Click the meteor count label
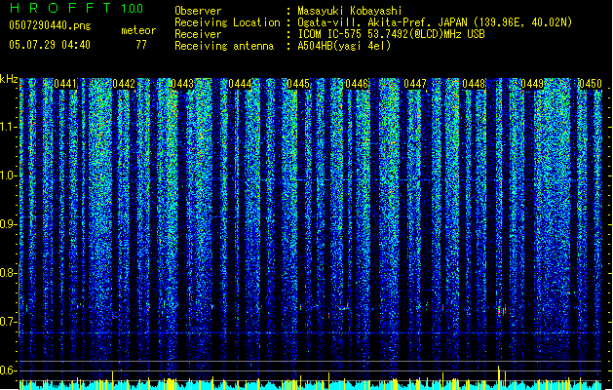613x390 pixels. 138,30
